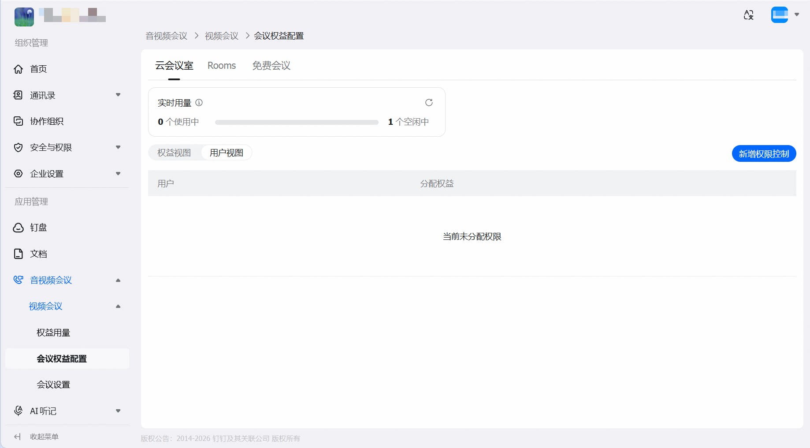
Task: Click the 钉盘 cloud drive icon
Action: click(x=18, y=228)
